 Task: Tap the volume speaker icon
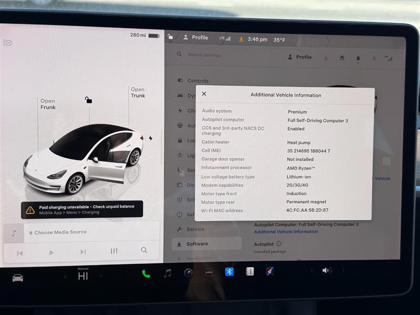pos(327,270)
